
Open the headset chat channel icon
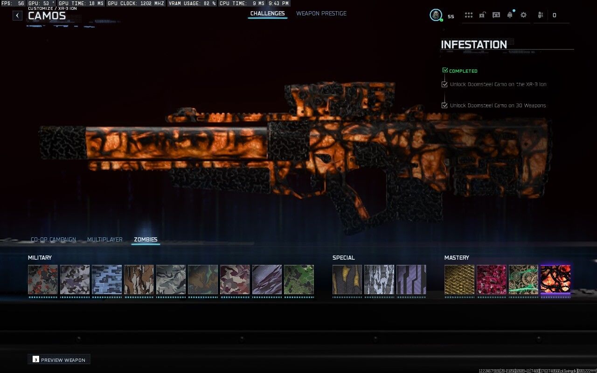point(496,15)
